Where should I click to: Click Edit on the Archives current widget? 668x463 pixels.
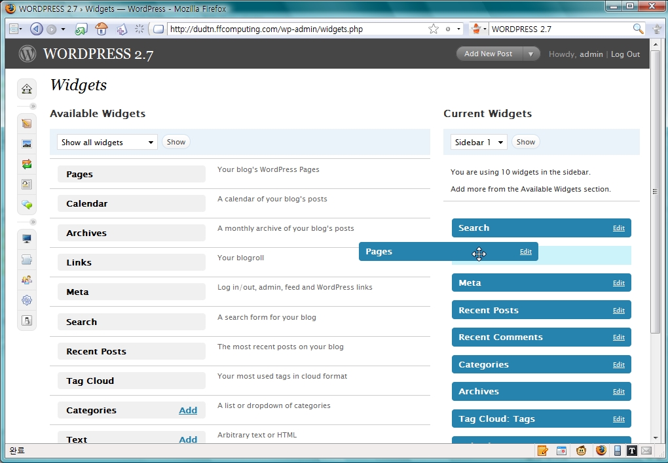click(x=619, y=392)
